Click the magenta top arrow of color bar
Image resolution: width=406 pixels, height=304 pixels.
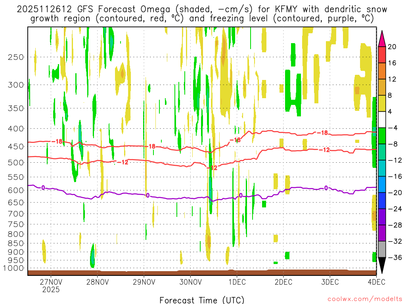point(382,38)
